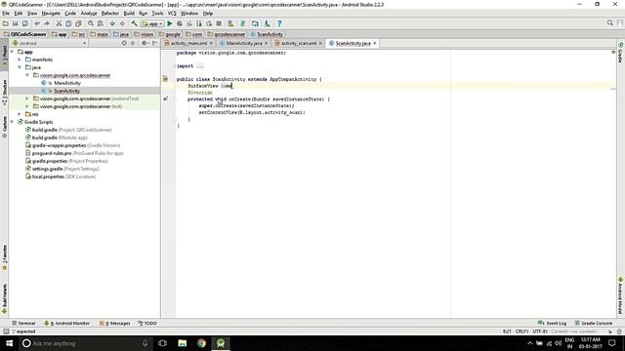Select ScanActivity in project tree
Viewport: 625px width, 351px height.
(66, 91)
